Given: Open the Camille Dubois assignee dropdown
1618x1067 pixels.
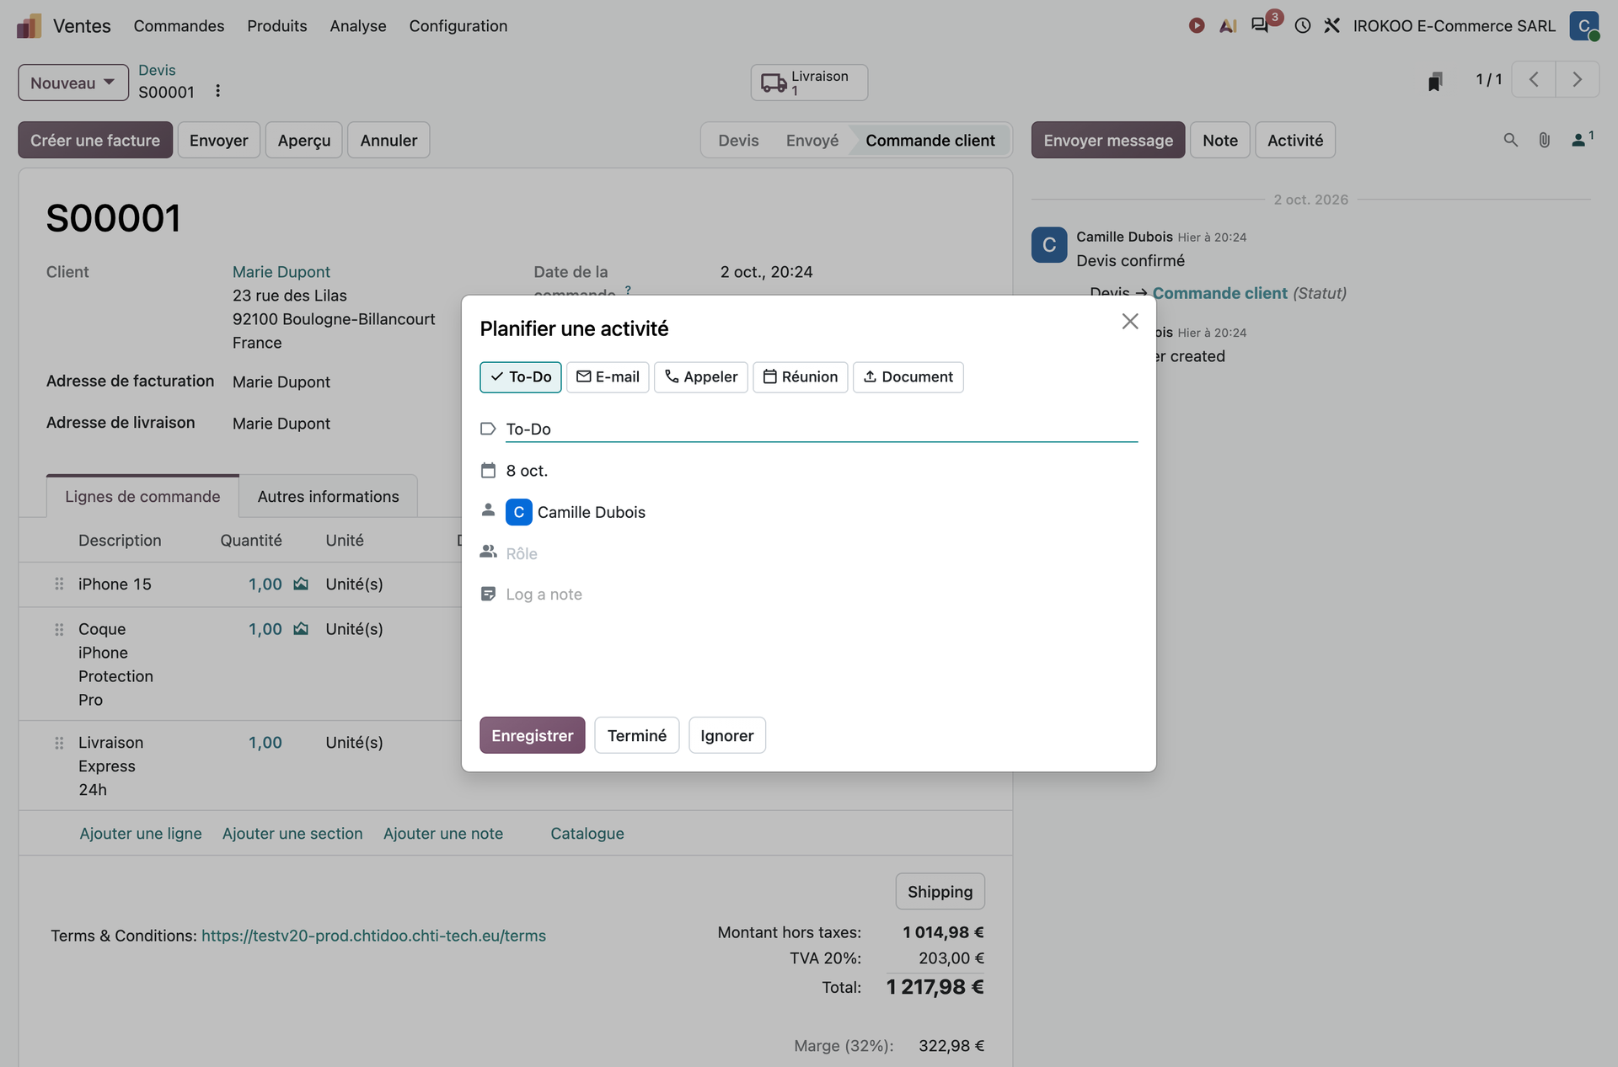Looking at the screenshot, I should point(822,512).
